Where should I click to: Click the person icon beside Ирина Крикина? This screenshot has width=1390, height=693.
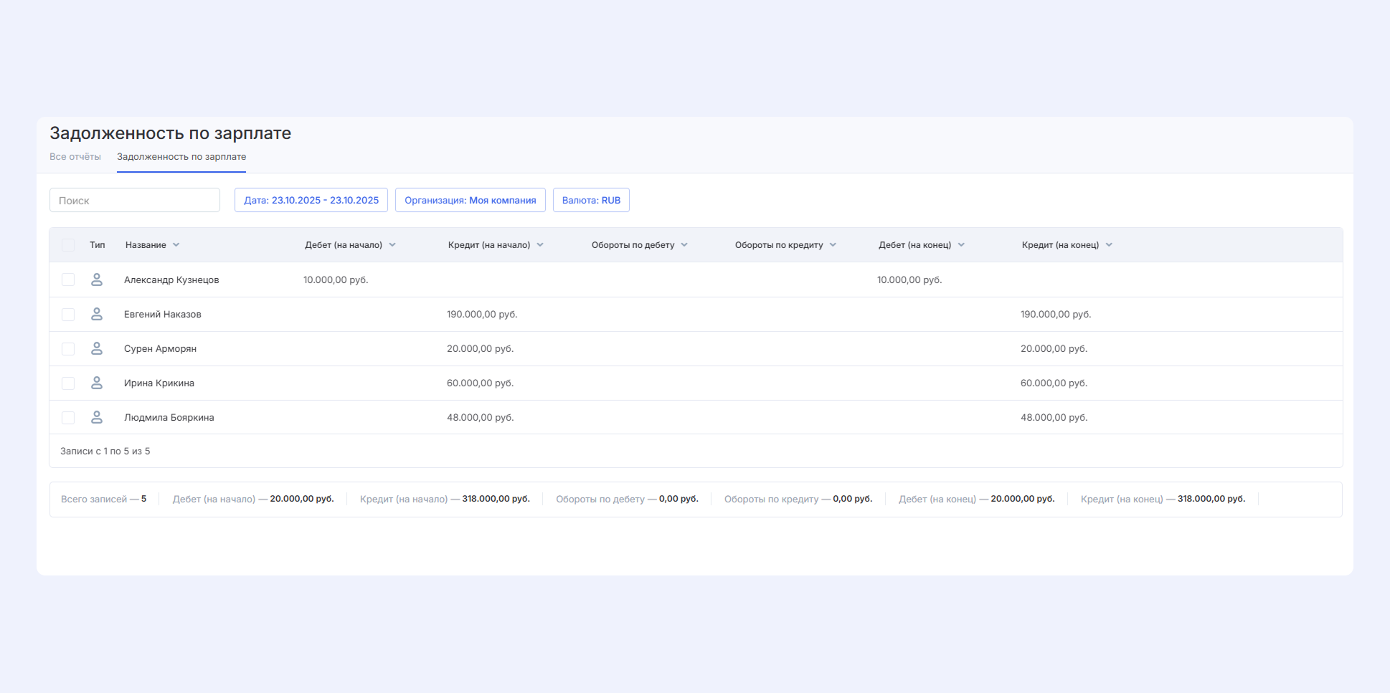pos(97,383)
